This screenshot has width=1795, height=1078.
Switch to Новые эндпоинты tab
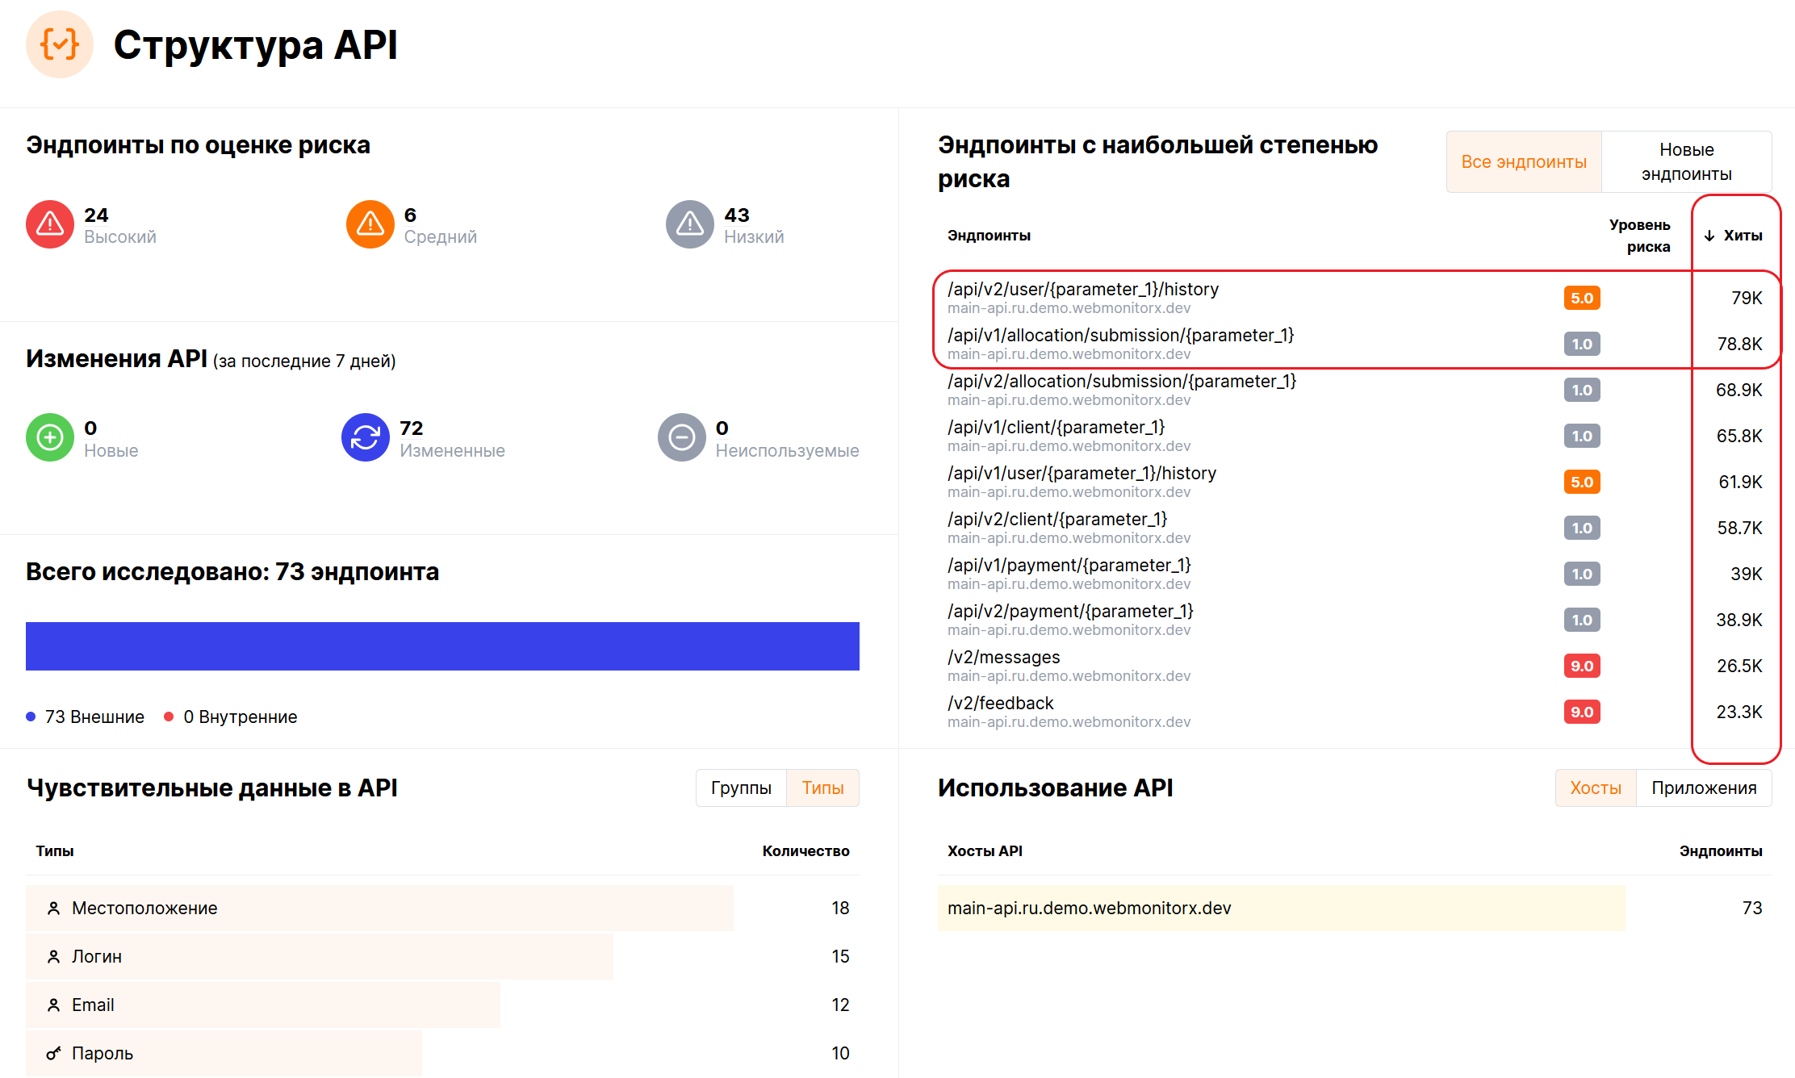click(x=1686, y=161)
